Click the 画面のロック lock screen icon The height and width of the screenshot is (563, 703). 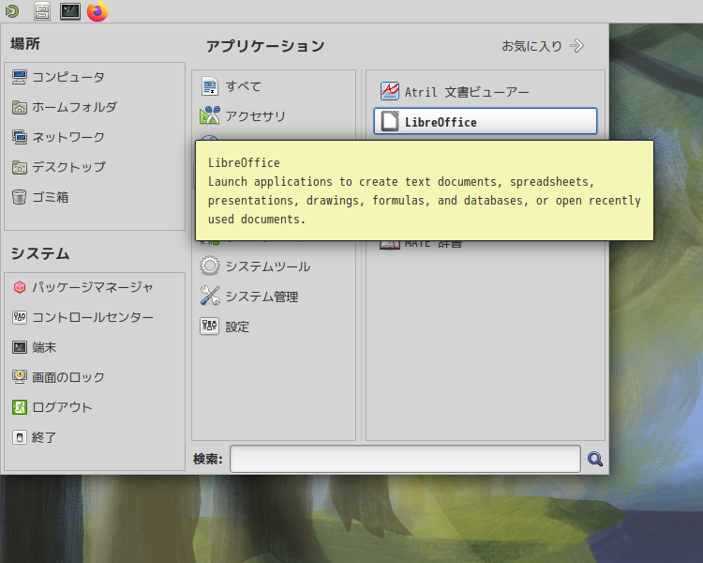click(20, 377)
